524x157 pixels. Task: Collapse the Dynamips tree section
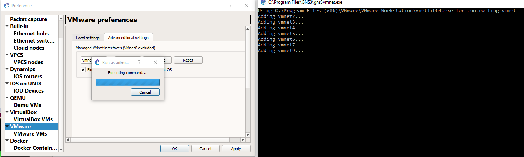(x=7, y=69)
